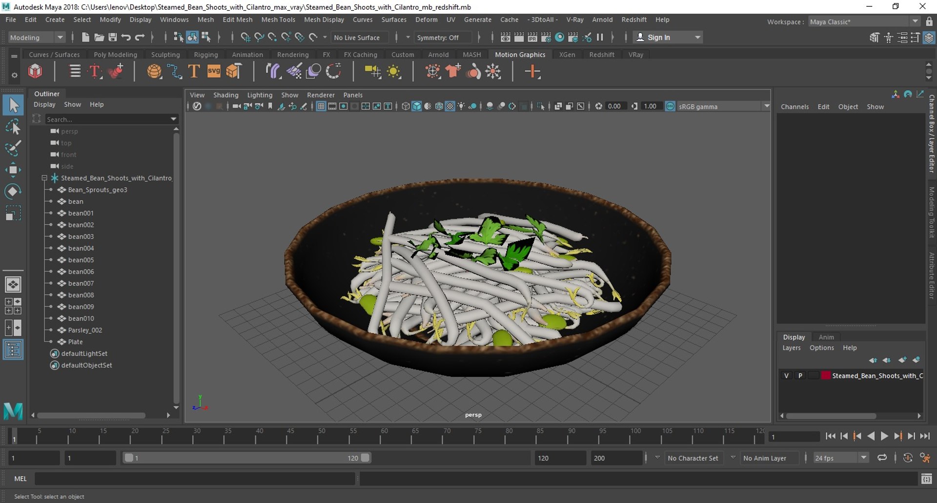Screen dimensions: 937x503
Task: Switch to the Poly Modeling shelf tab
Action: 115,55
